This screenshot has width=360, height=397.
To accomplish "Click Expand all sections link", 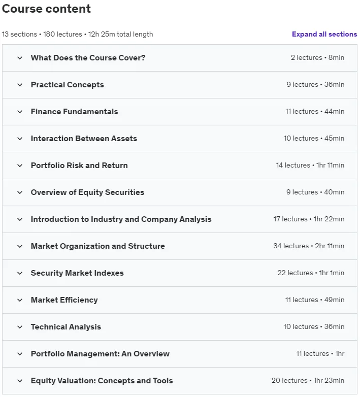I will [324, 34].
